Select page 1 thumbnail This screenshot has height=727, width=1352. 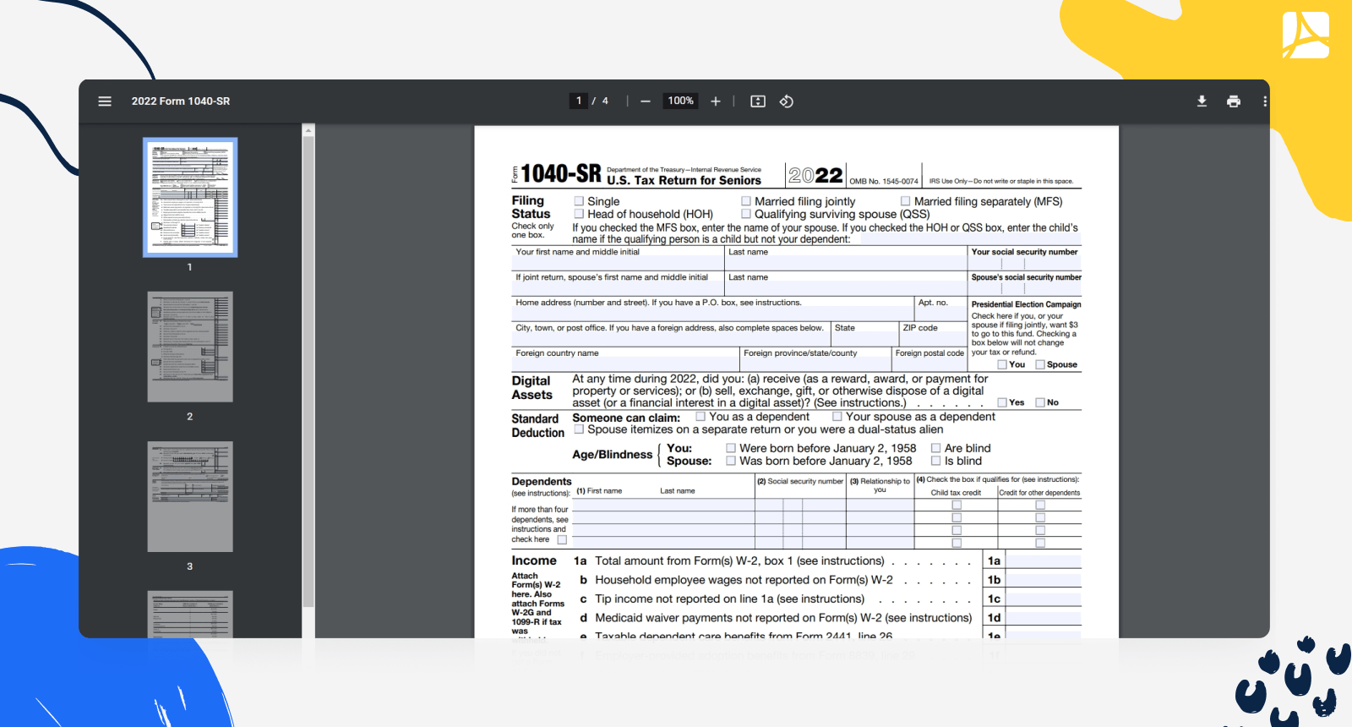[x=190, y=198]
